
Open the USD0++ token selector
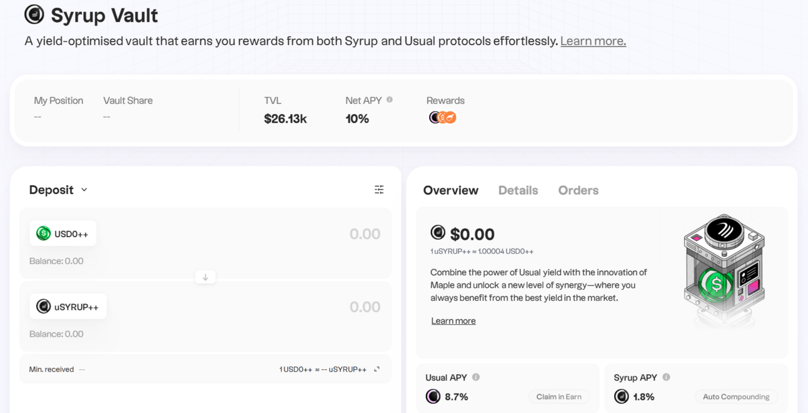click(63, 234)
